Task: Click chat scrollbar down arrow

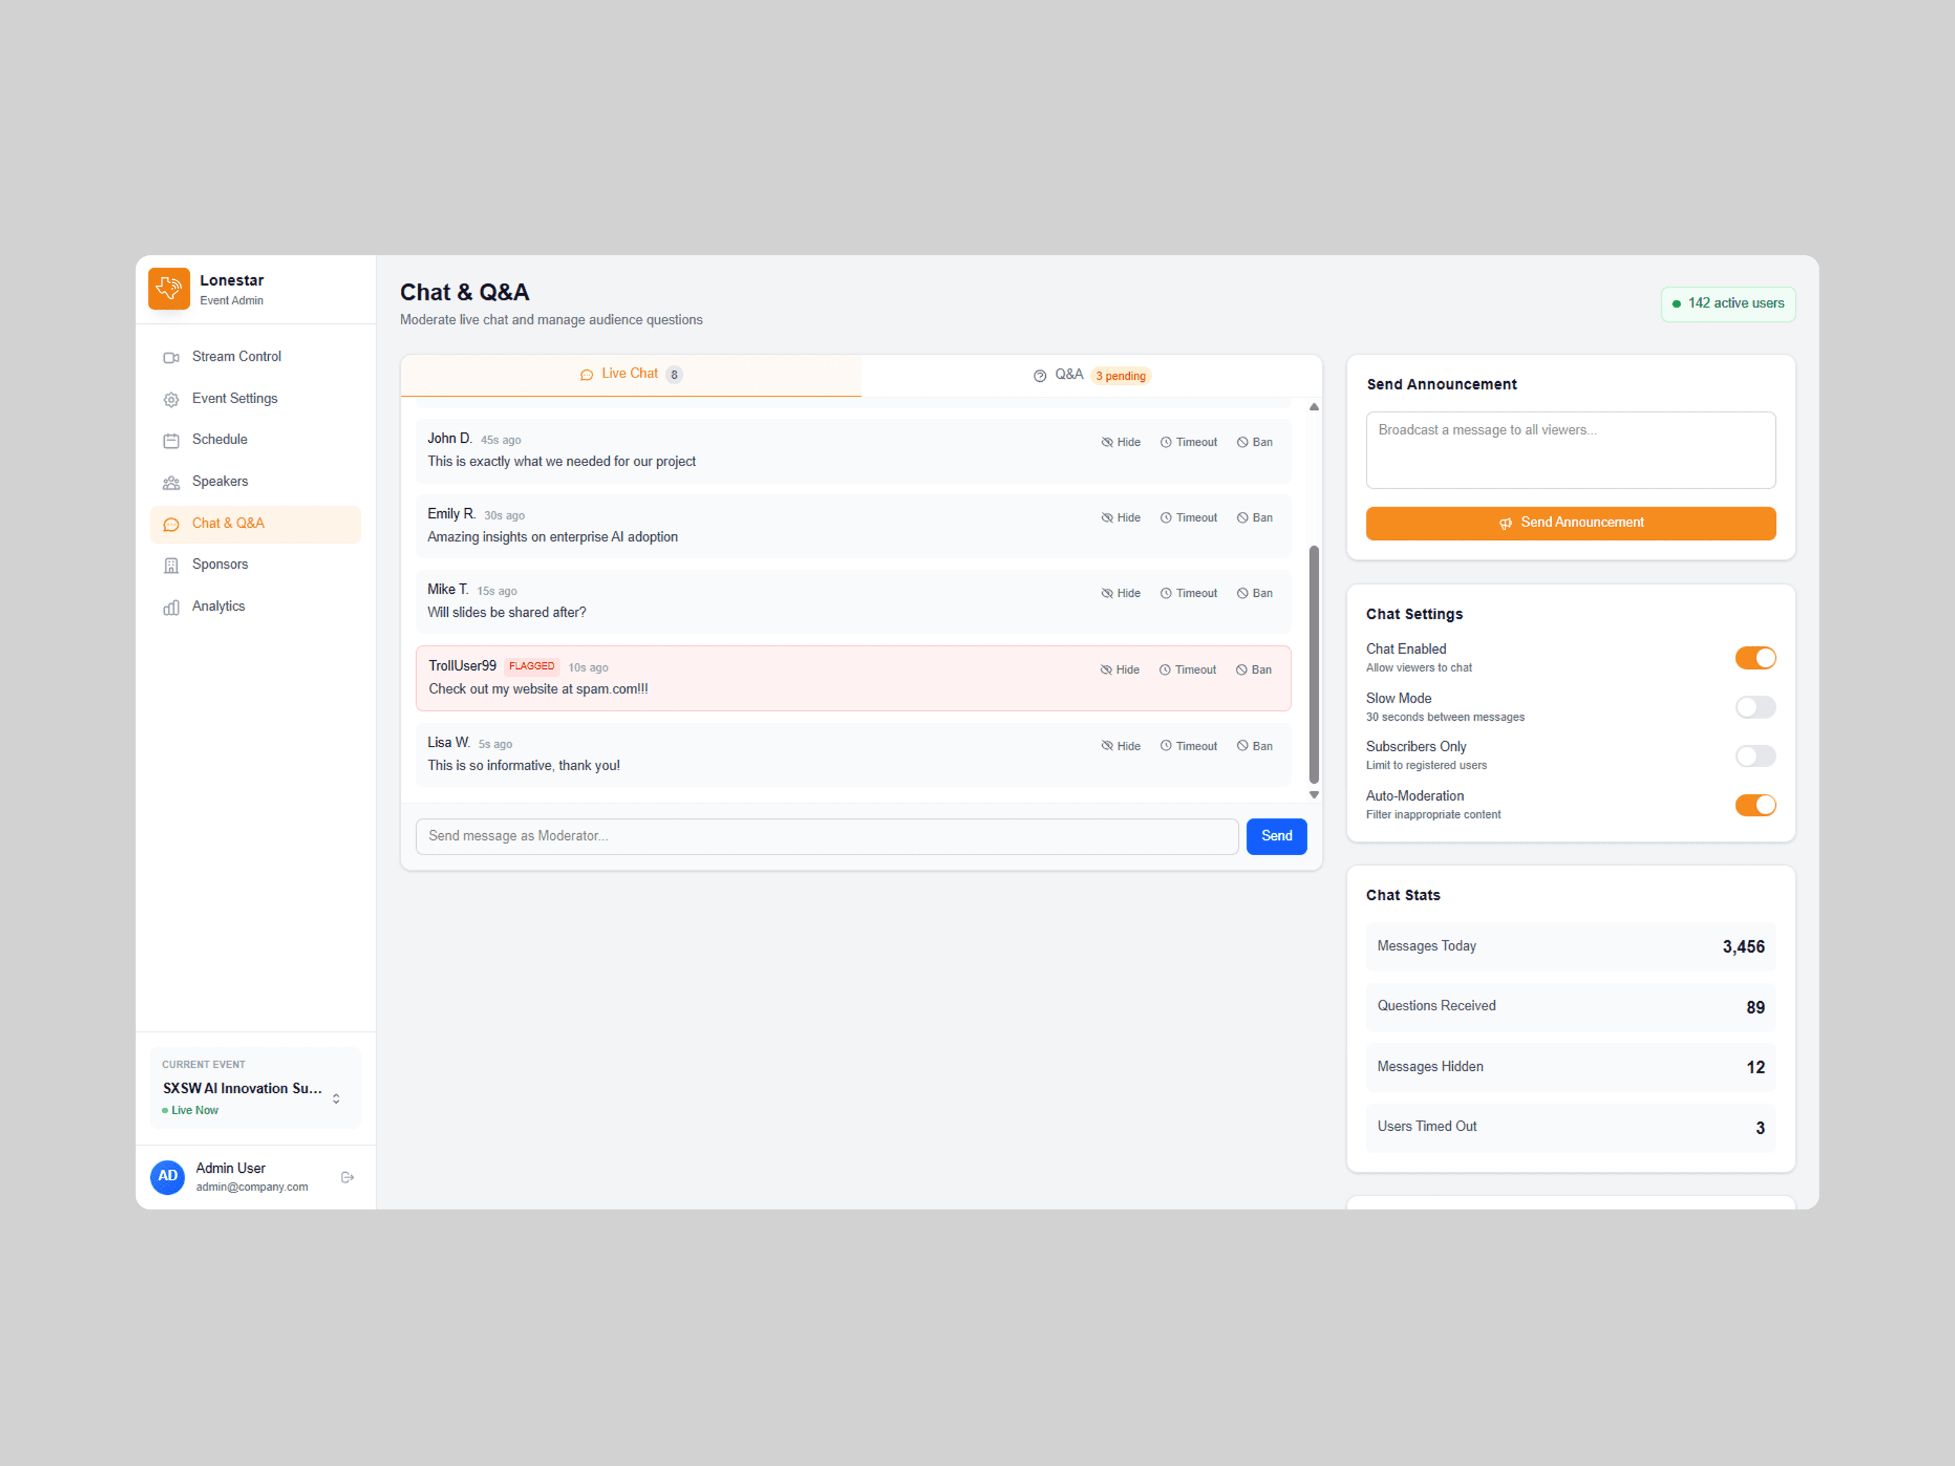Action: pos(1314,795)
